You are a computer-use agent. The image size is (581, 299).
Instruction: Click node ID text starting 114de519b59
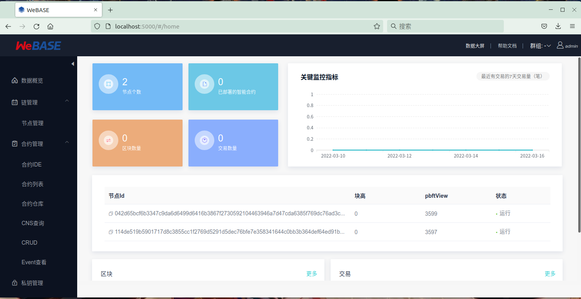[230, 232]
